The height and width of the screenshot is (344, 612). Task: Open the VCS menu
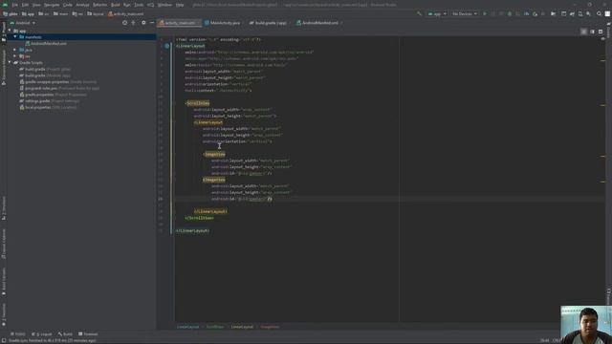151,5
